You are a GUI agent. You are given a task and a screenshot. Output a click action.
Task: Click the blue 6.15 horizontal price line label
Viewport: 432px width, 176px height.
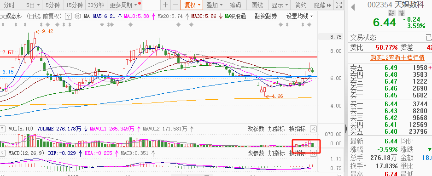coord(8,72)
